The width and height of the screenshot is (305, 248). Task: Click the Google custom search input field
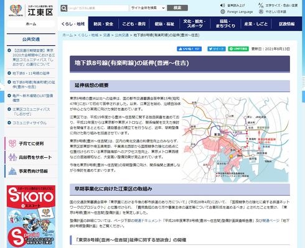tap(98, 8)
